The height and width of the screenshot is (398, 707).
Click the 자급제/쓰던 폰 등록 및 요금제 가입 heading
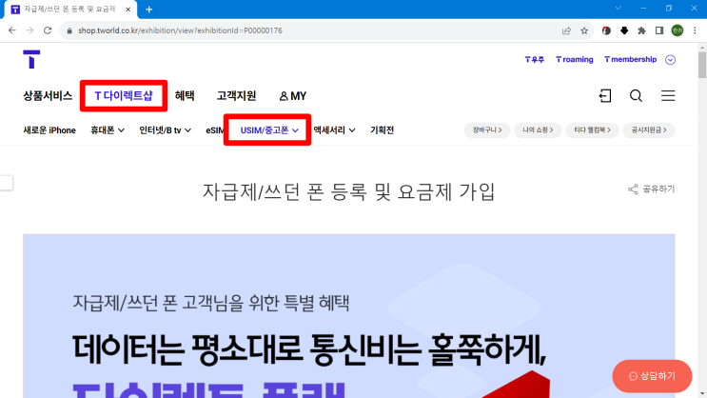point(349,191)
